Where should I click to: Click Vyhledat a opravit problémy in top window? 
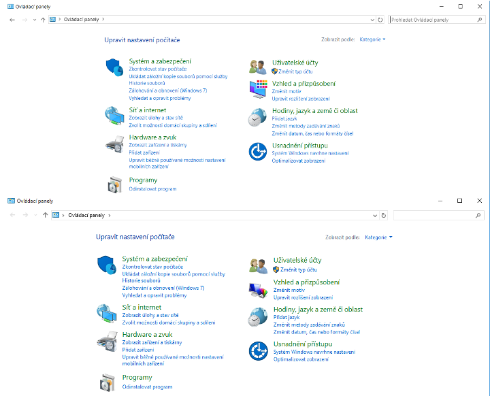coord(160,98)
